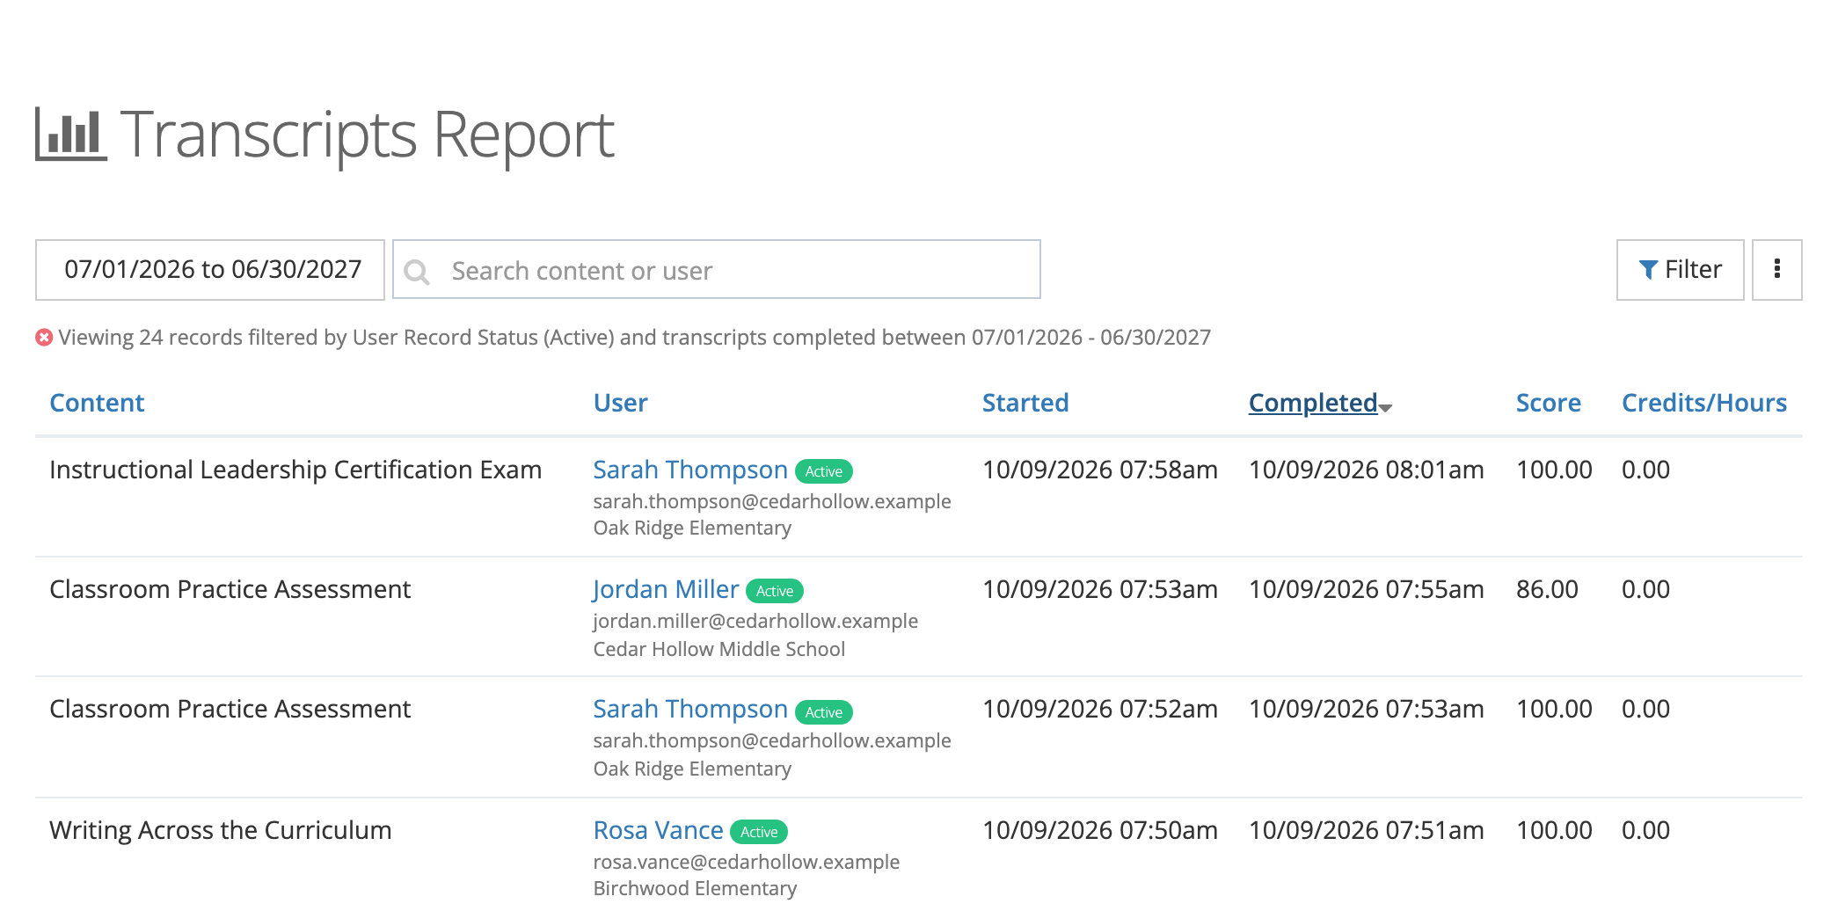Select Writing Across the Curriculum text
This screenshot has height=911, width=1838.
(x=221, y=830)
